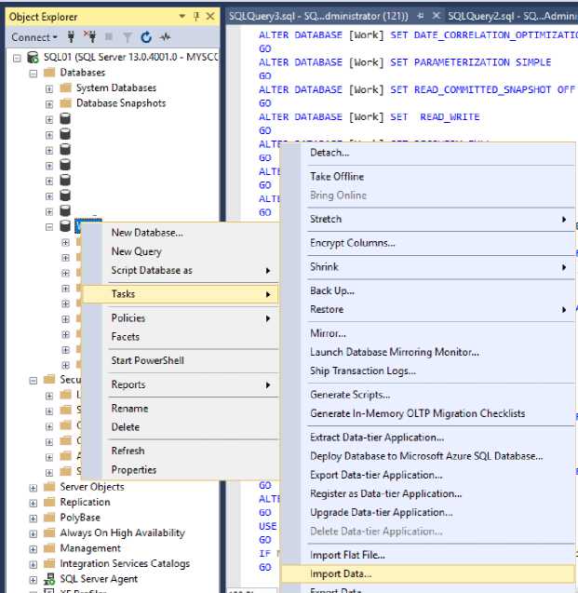The height and width of the screenshot is (593, 578).
Task: Click the Connect Object Explorer plug icon
Action: point(71,37)
